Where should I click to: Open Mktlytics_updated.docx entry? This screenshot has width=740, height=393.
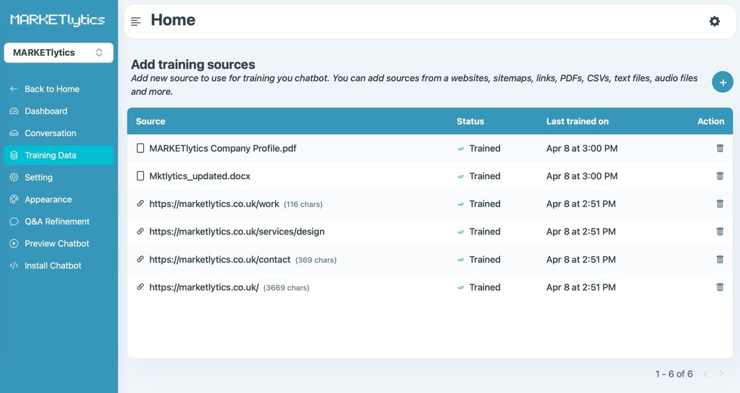coord(200,176)
